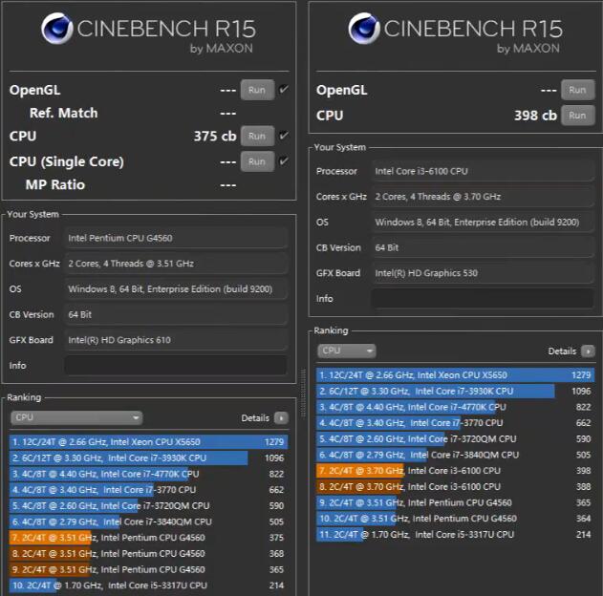Run the CPU test scoring 375 cb
This screenshot has height=596, width=603.
257,137
